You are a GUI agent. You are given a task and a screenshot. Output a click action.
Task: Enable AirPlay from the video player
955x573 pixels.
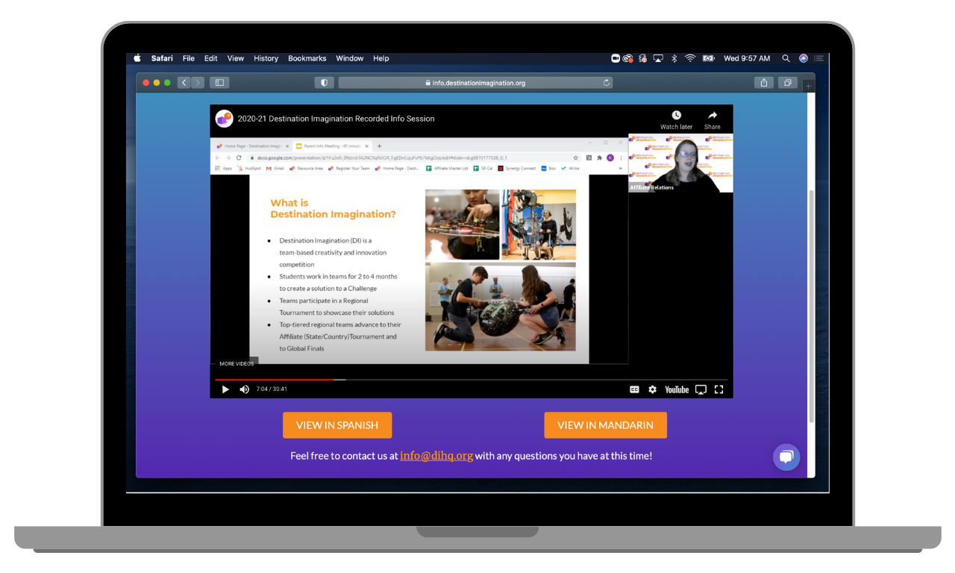click(x=701, y=389)
